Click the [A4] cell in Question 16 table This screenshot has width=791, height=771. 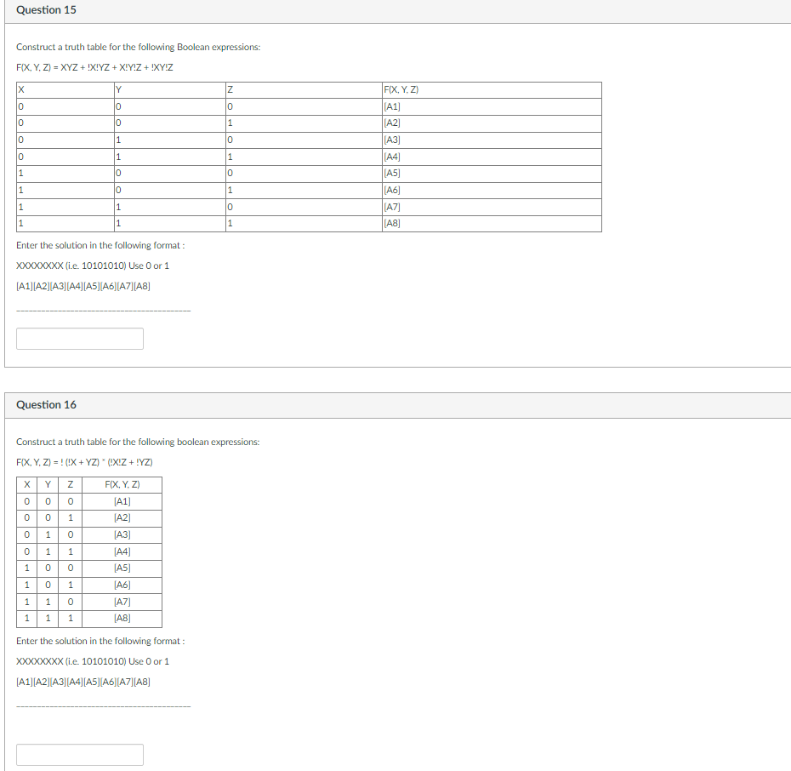point(121,551)
